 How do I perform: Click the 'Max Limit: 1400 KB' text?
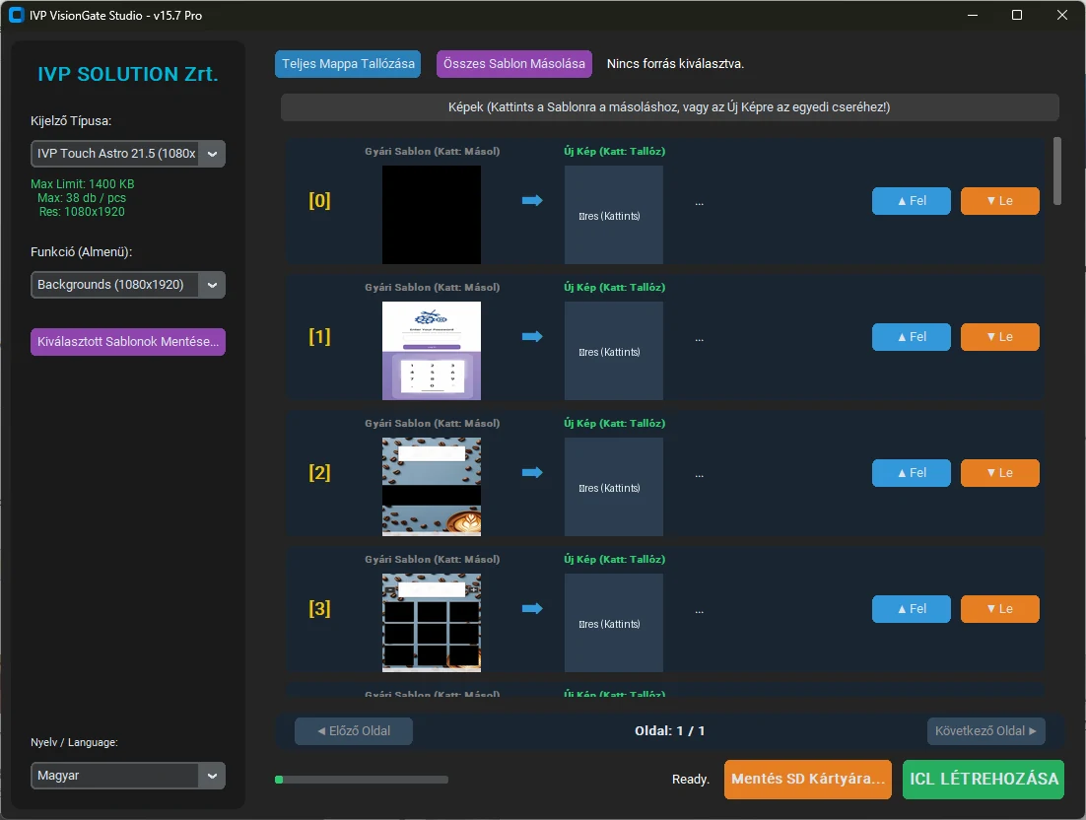83,184
